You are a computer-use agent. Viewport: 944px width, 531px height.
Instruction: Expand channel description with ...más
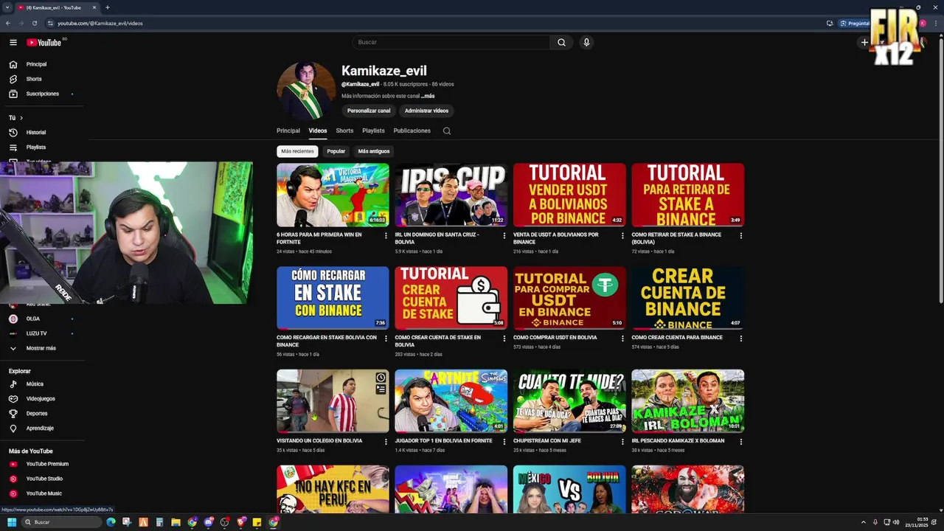pos(428,96)
